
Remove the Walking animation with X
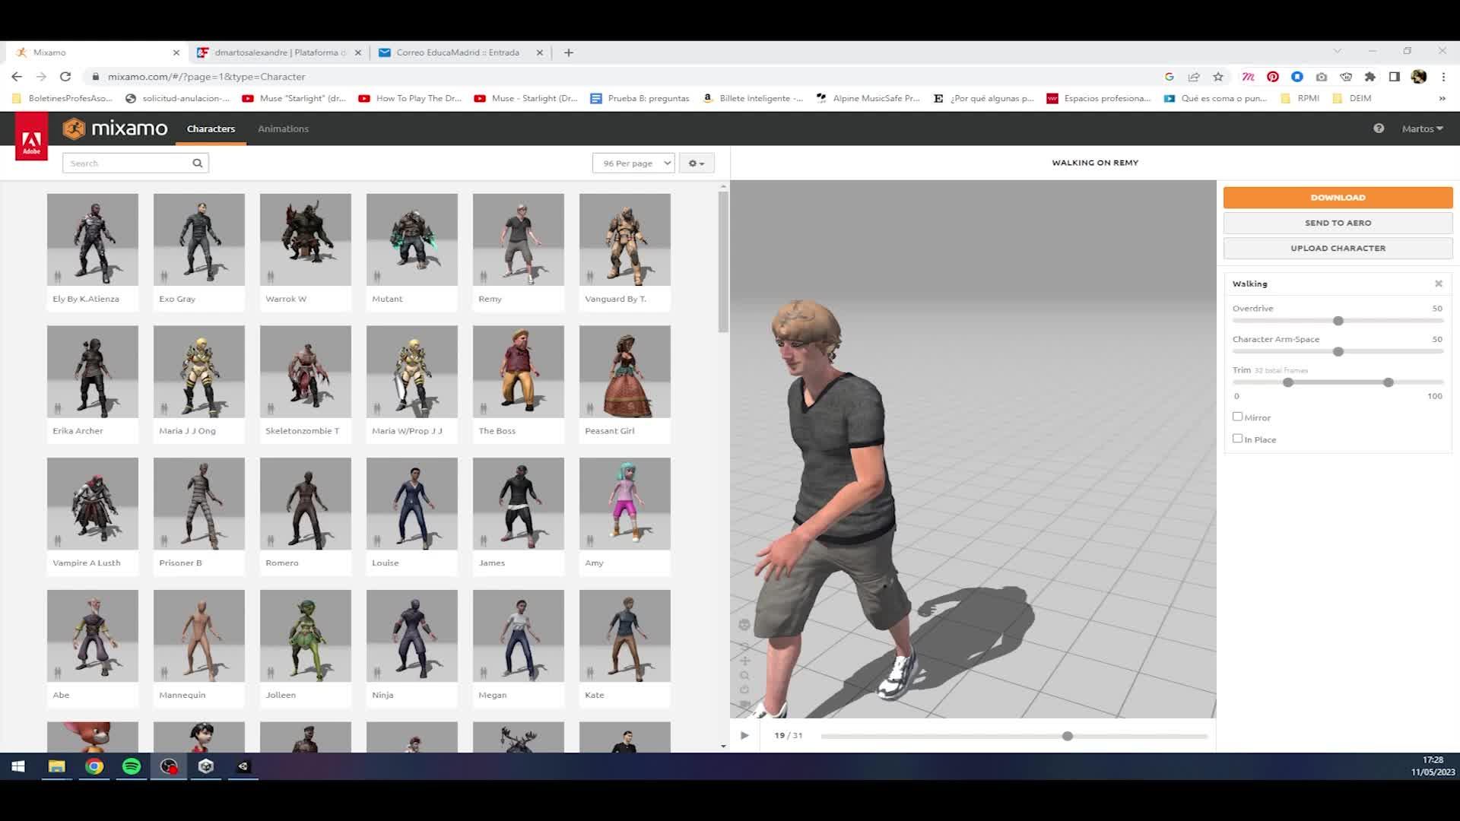click(x=1438, y=284)
